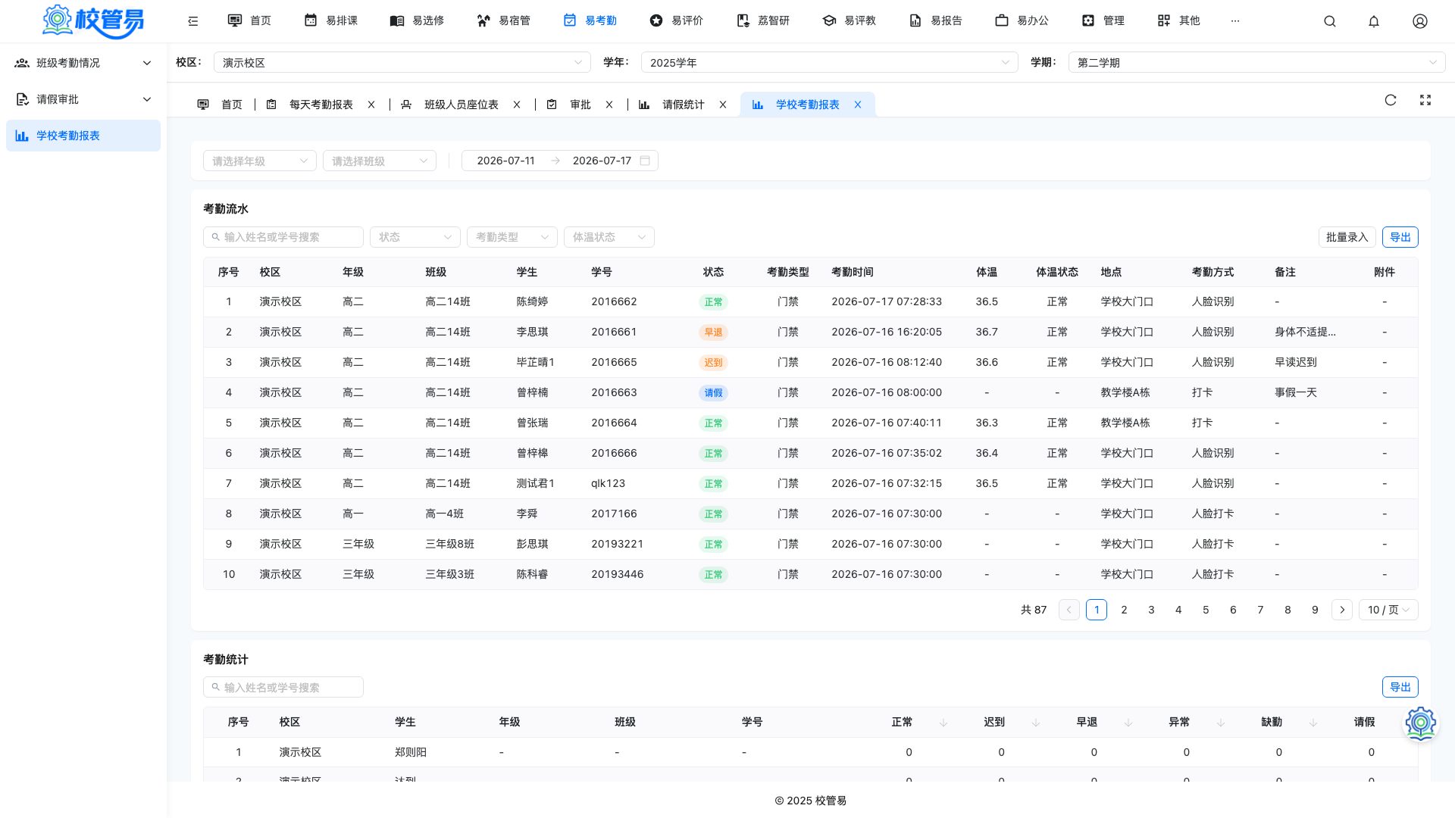Viewport: 1455px width, 818px height.
Task: Sort the 正常 column in 考勤统计
Action: pos(943,723)
